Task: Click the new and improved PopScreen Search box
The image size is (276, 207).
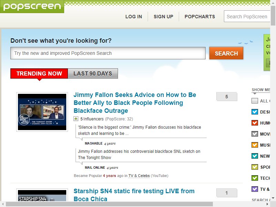Action: pyautogui.click(x=108, y=53)
